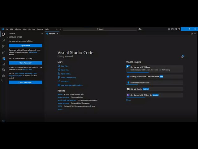Screen dimensions: 198x149
Task: Open the Extensions view icon
Action: [x=3, y=58]
